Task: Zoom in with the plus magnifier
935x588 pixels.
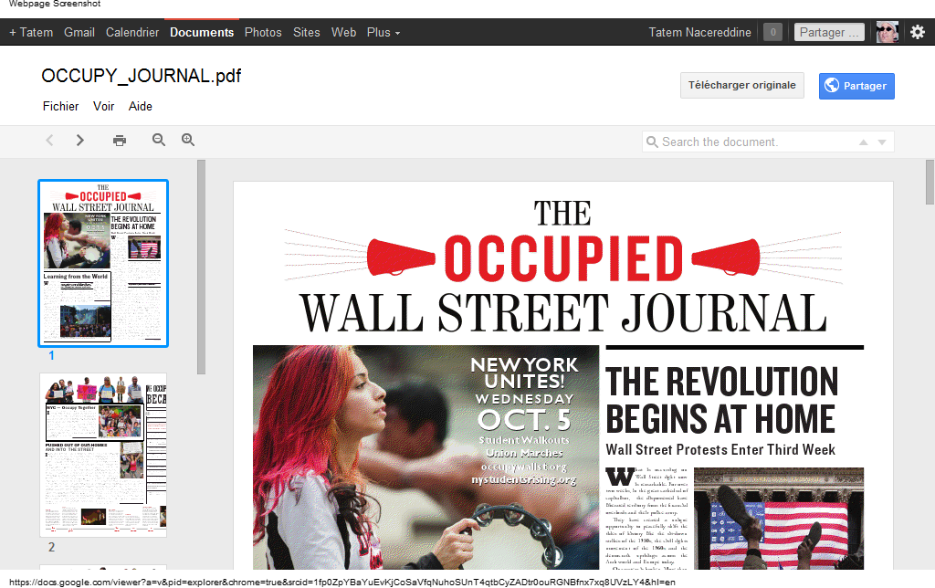Action: click(188, 140)
